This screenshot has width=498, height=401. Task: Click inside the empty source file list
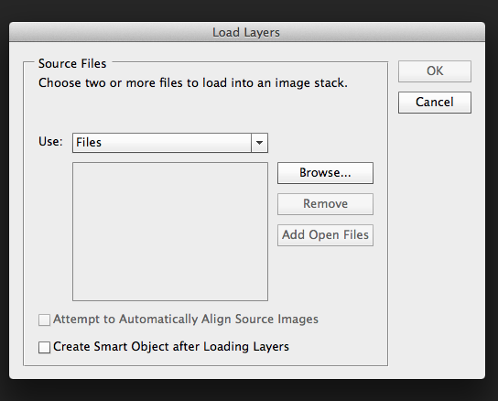pos(170,232)
